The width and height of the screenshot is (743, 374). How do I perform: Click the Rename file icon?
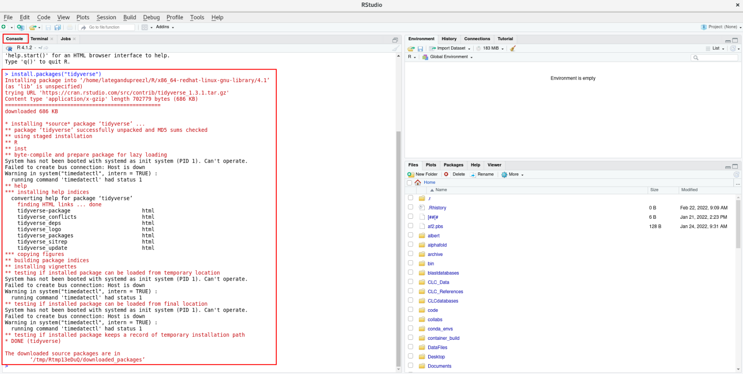(473, 175)
